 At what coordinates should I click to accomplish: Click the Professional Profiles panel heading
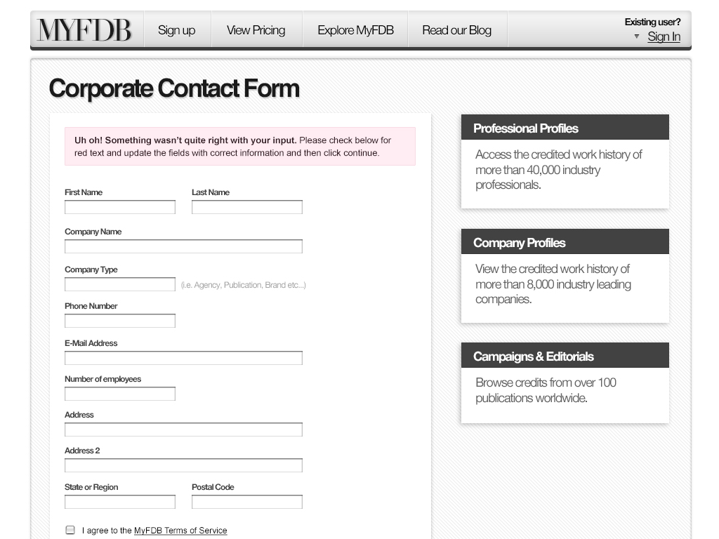click(x=565, y=128)
